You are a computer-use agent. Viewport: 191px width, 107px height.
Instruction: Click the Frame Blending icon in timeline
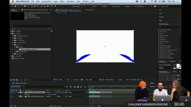(78, 87)
